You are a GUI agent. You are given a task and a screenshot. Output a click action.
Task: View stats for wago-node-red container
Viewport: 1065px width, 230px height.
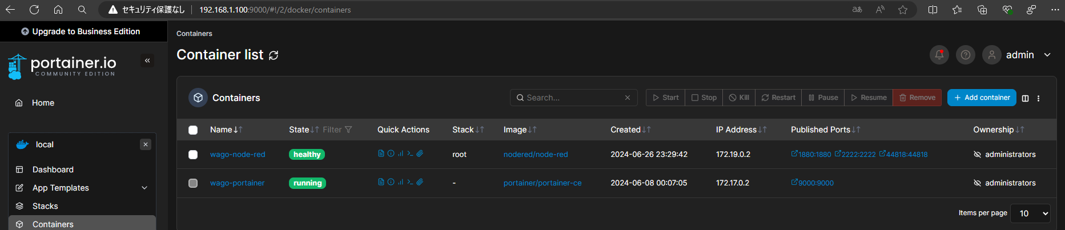point(400,154)
